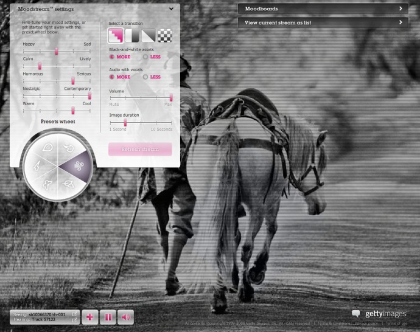Click the Volume slider handle at Max
The height and width of the screenshot is (332, 420).
(x=171, y=97)
